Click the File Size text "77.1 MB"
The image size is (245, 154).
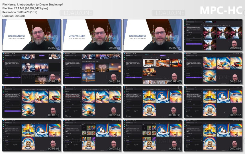click(x=19, y=8)
